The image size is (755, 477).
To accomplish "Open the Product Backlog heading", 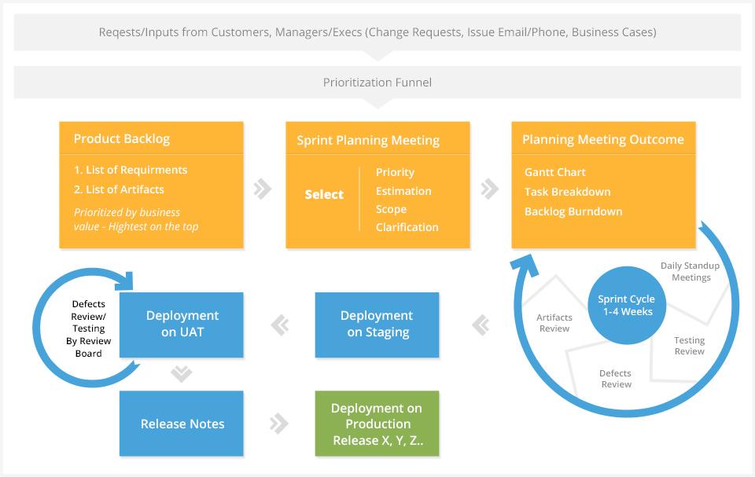I will click(122, 138).
